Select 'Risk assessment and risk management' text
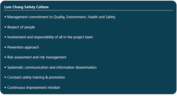The height and width of the screenshot is (96, 177). [x=37, y=57]
